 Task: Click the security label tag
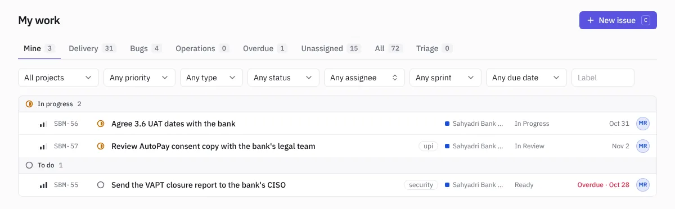coord(421,185)
